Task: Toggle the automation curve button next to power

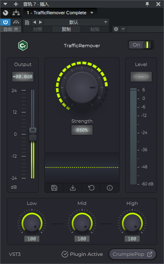Action: pos(16,22)
